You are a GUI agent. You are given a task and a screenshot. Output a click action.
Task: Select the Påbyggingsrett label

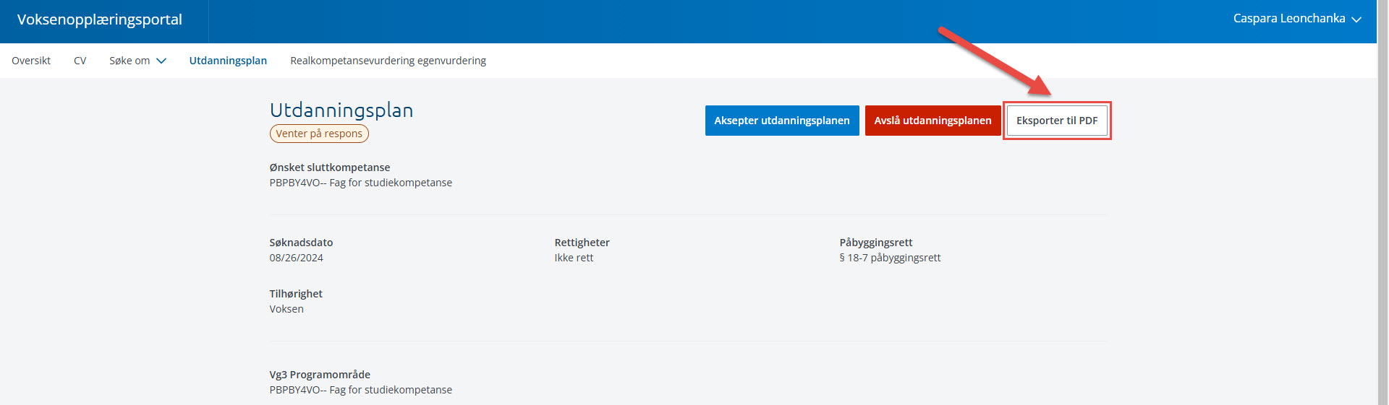tap(876, 243)
